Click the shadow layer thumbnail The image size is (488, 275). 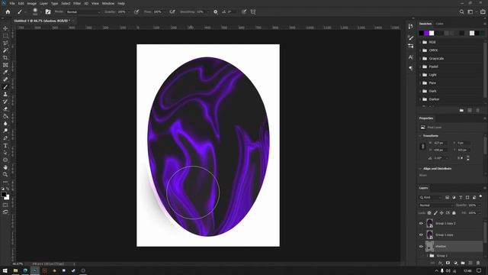coord(429,246)
